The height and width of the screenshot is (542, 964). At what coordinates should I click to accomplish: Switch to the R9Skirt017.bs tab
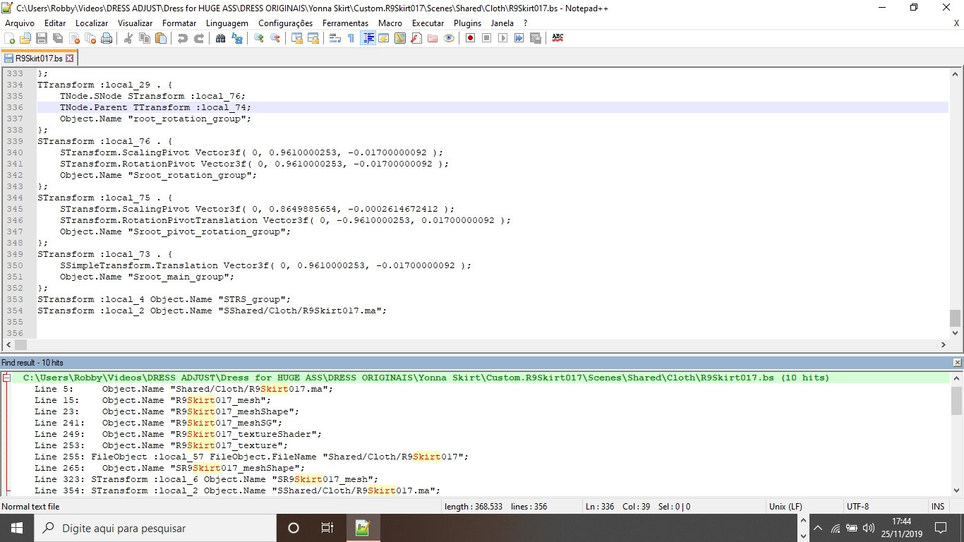tap(39, 58)
